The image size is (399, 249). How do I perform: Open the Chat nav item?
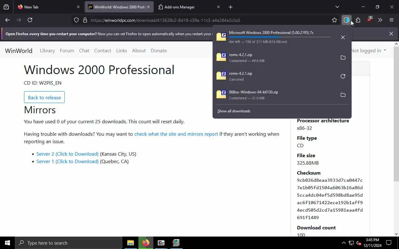[84, 50]
